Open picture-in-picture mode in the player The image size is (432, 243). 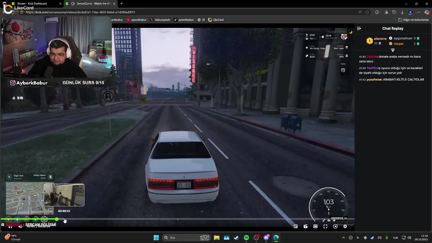296,226
